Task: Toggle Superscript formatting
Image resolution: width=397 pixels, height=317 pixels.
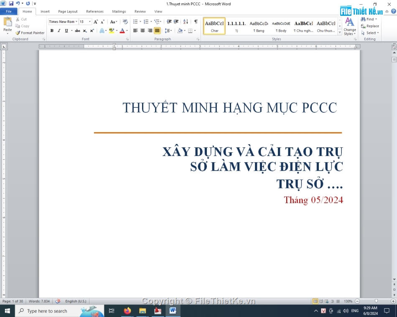Action: [x=92, y=30]
